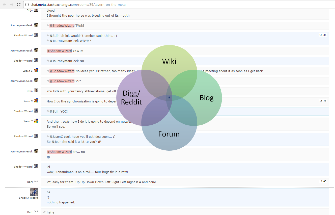
Task: Open Bart's glasses avatar beside 'Pff, easy'
Action: pyautogui.click(x=36, y=181)
